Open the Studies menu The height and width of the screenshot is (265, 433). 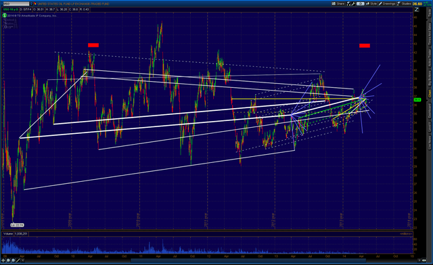point(405,3)
